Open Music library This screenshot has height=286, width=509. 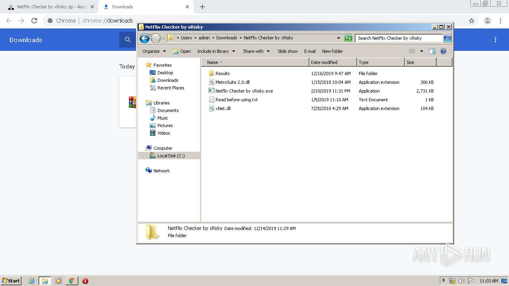163,118
